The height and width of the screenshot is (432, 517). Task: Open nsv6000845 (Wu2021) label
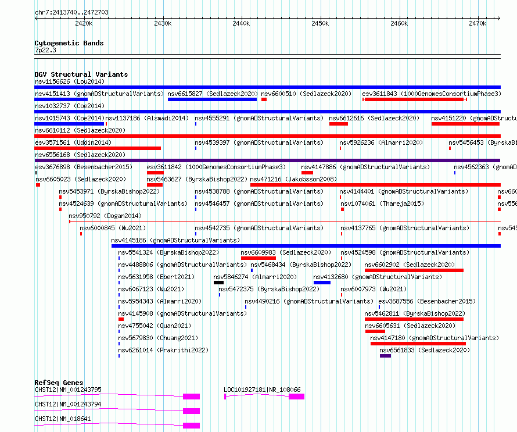point(113,228)
